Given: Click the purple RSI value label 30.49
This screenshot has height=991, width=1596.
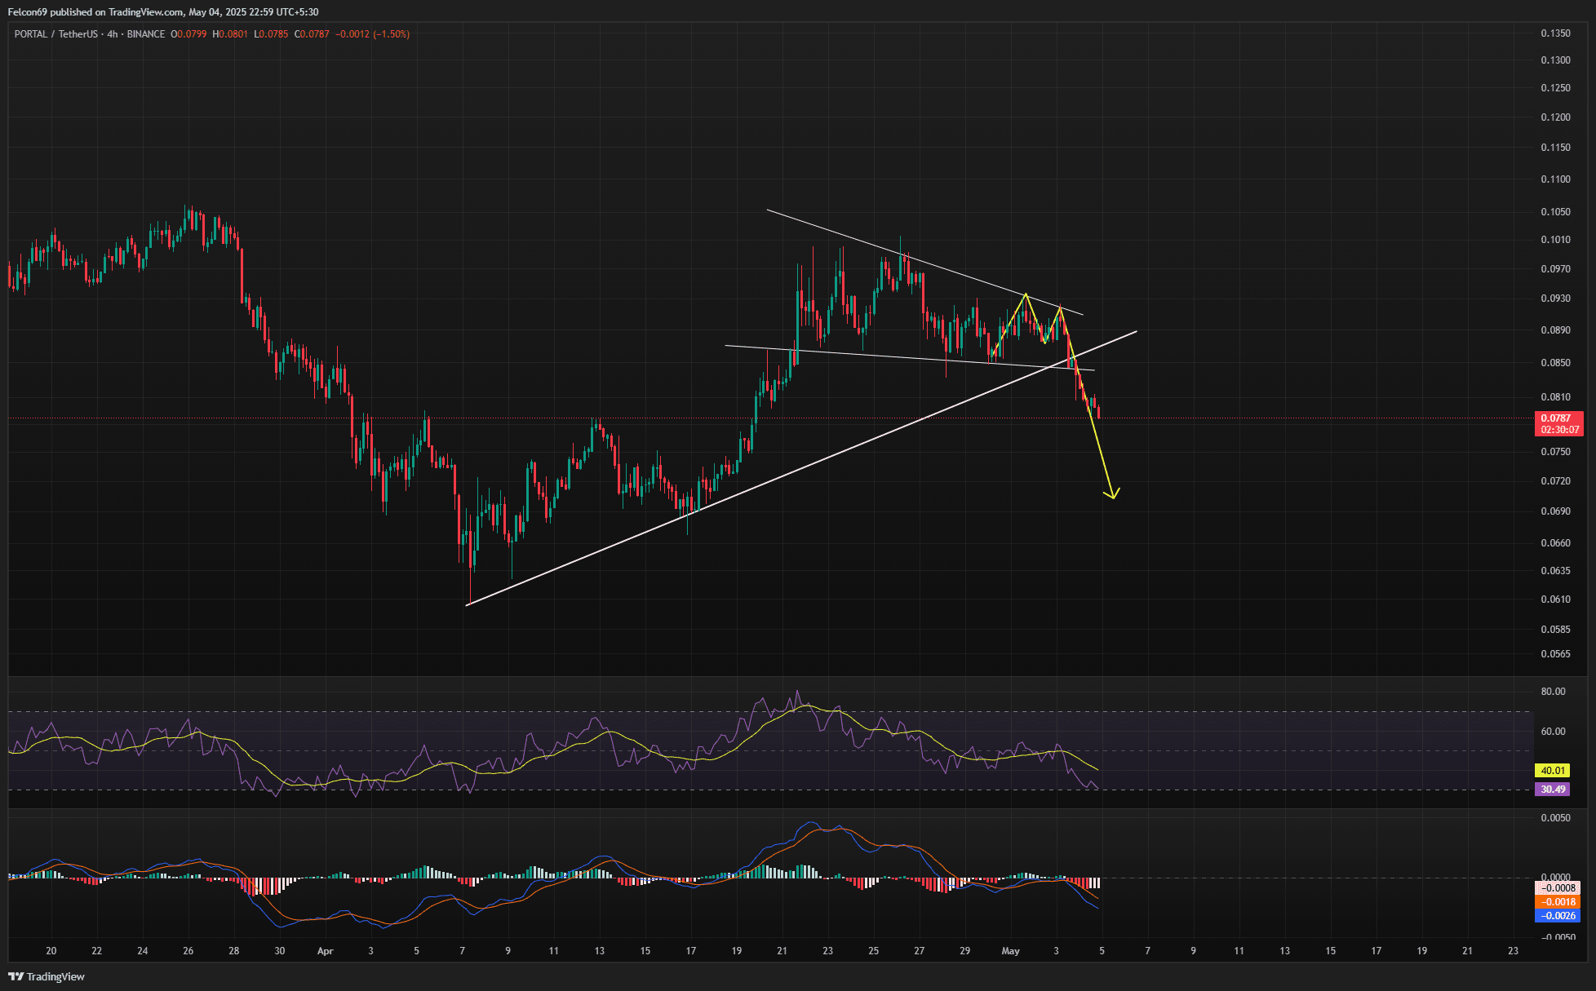Looking at the screenshot, I should point(1552,789).
